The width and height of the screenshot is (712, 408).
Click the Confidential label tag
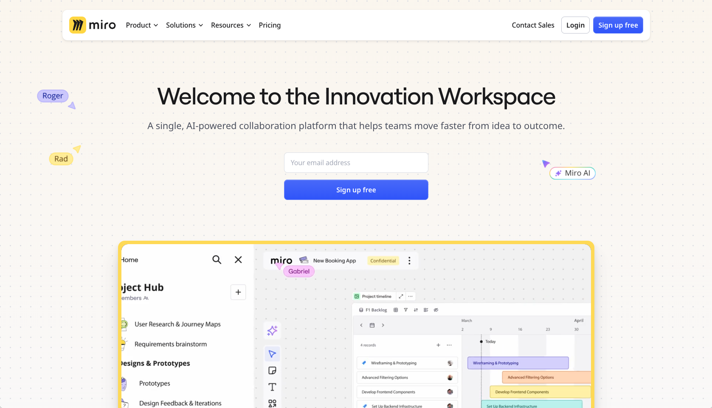[x=383, y=261]
